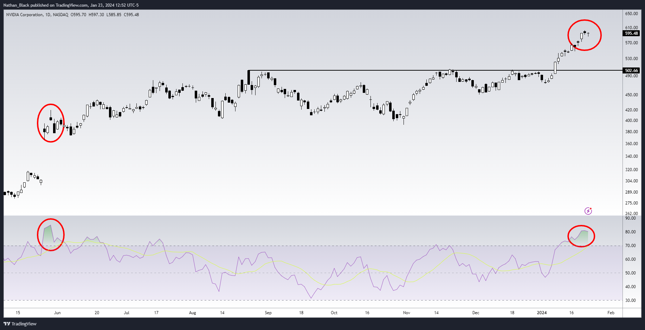Click the 2024 label on the time axis
The width and height of the screenshot is (645, 330).
point(542,313)
